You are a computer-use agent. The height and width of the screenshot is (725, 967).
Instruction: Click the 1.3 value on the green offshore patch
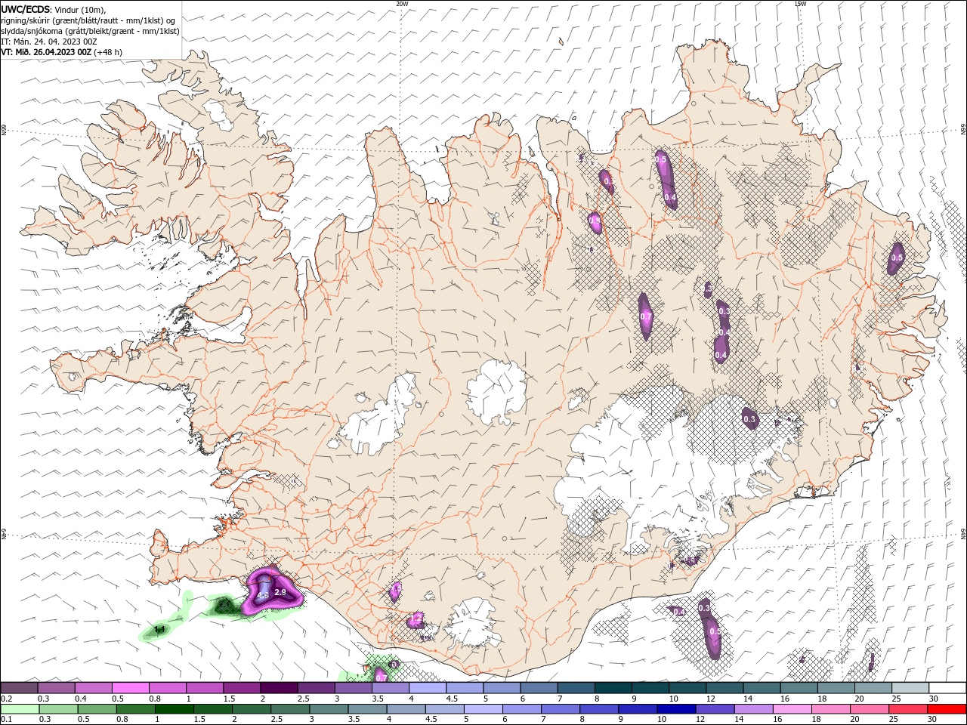(x=159, y=629)
